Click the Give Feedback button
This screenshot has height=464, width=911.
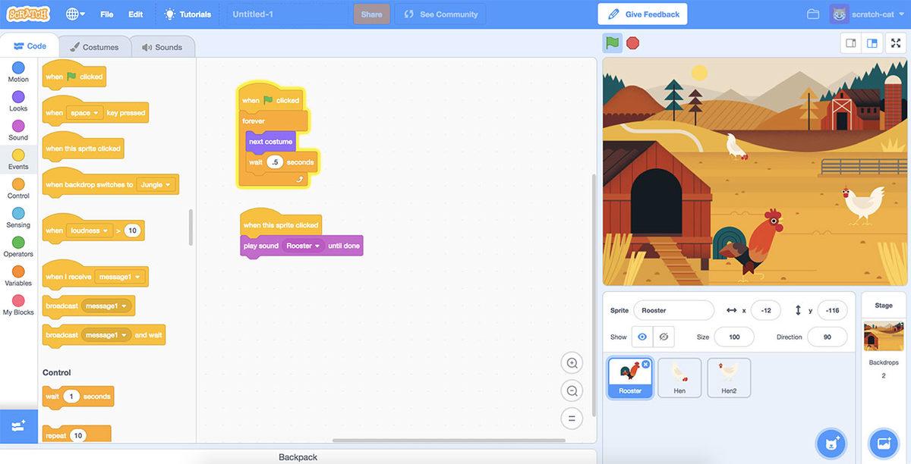(x=642, y=14)
